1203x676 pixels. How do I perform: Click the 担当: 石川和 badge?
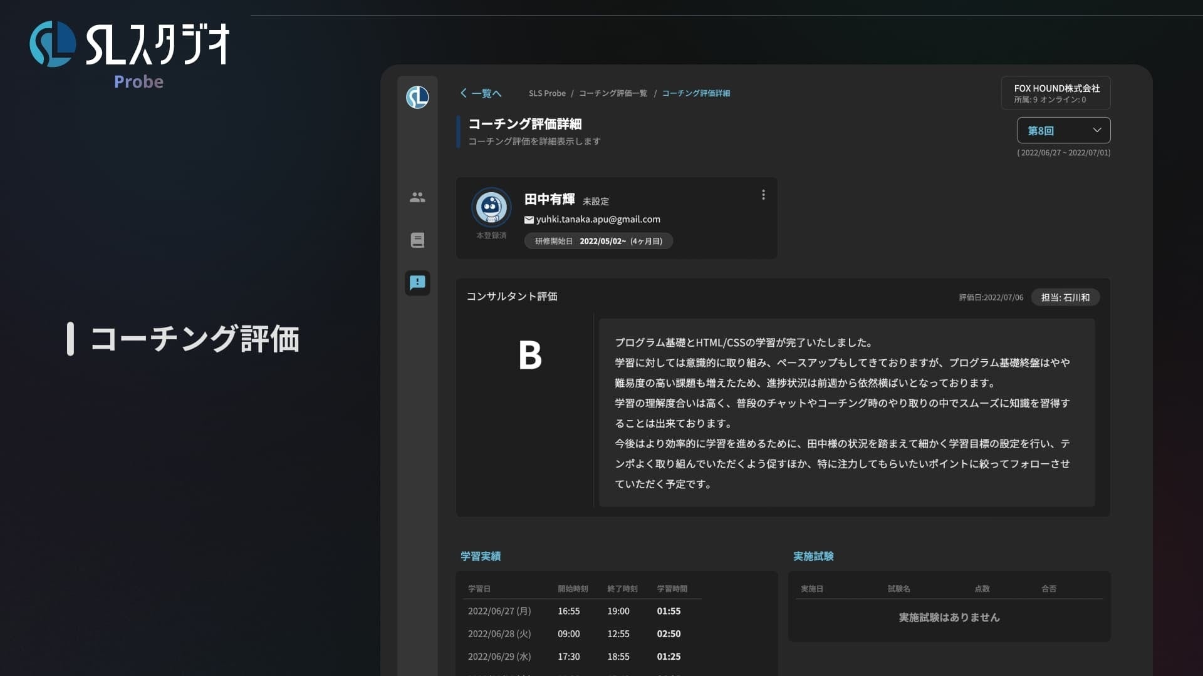(x=1065, y=297)
